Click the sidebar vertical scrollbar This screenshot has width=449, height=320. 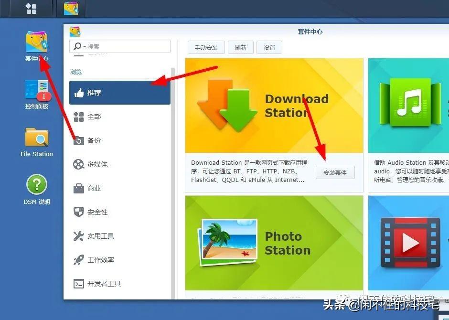click(173, 183)
